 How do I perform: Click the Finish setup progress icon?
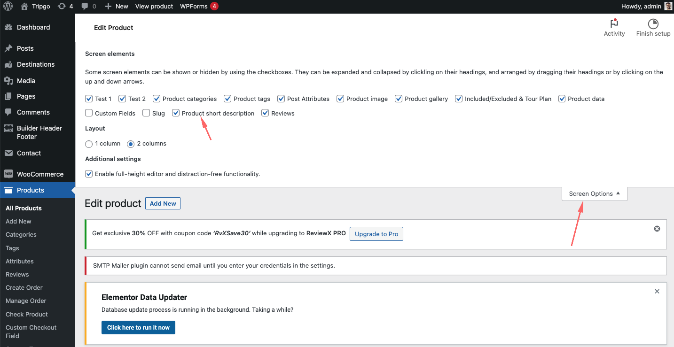(x=653, y=24)
